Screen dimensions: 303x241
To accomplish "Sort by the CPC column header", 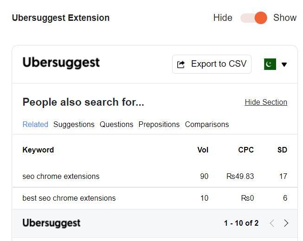I will pos(246,150).
